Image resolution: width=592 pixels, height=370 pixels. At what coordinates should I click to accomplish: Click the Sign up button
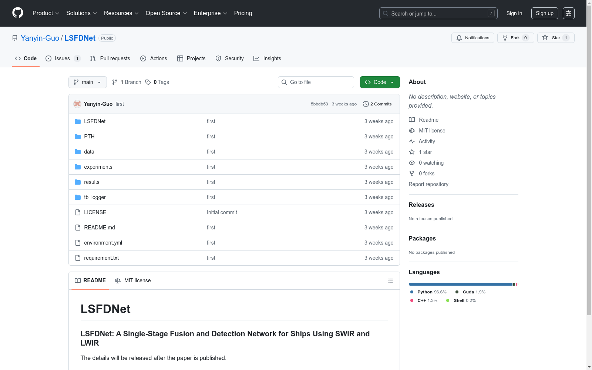click(545, 13)
